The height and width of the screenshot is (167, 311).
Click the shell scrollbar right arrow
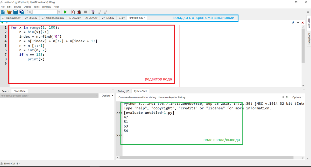coord(303,158)
